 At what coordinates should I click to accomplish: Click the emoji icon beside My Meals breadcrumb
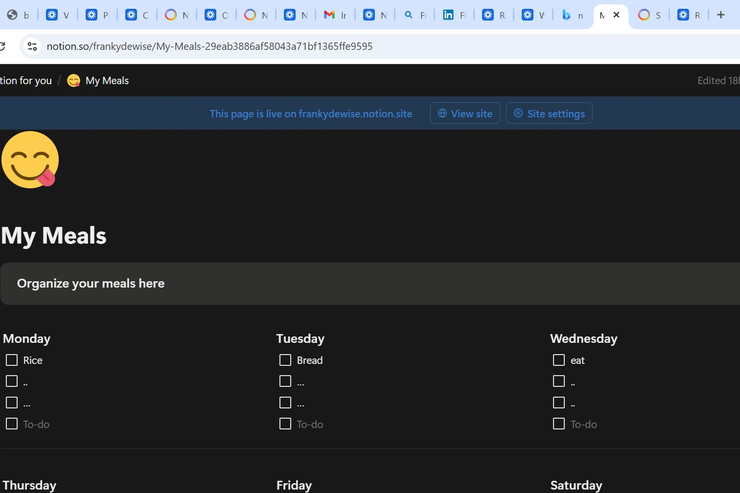coord(73,80)
